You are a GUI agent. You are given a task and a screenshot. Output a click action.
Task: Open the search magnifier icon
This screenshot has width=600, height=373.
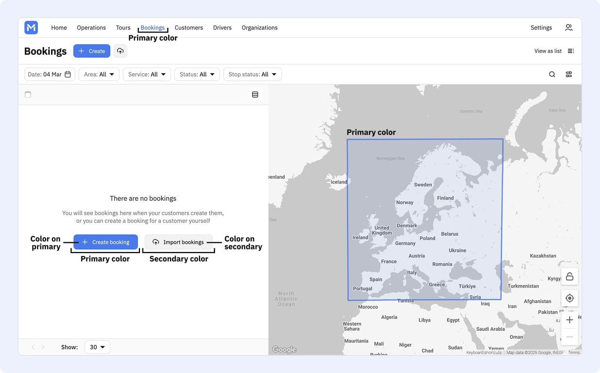click(552, 74)
